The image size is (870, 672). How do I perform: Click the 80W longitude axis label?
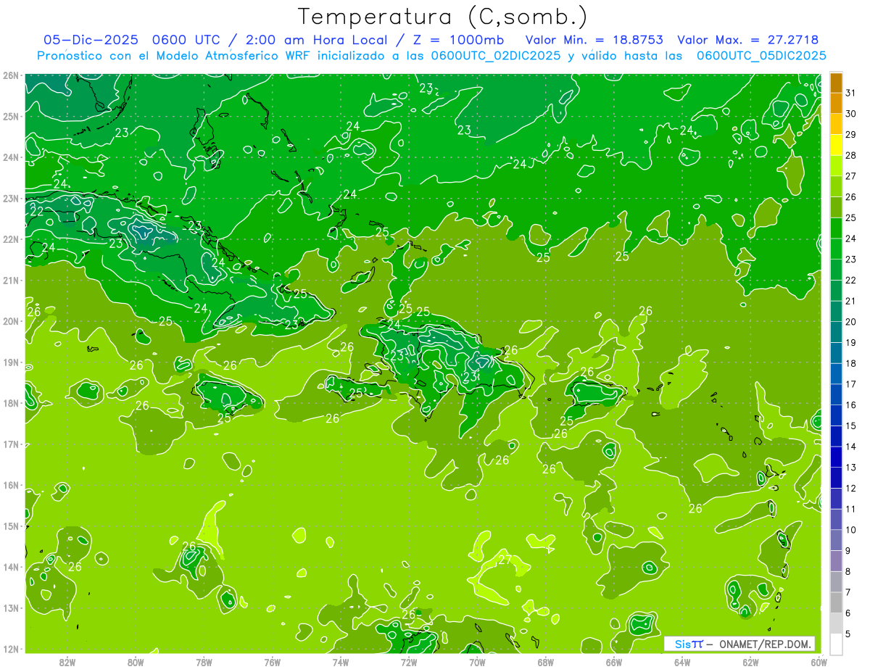tap(136, 662)
